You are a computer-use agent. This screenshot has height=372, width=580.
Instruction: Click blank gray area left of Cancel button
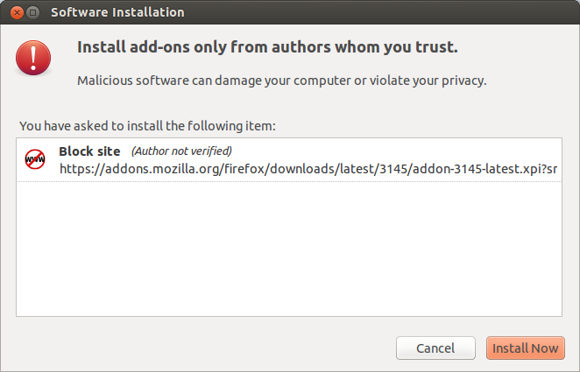pyautogui.click(x=203, y=348)
